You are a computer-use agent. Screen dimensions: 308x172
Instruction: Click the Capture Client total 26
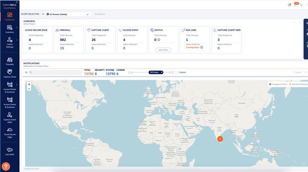[x=93, y=39]
